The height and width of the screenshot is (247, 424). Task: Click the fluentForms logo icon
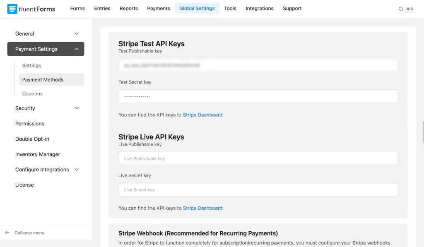coord(12,9)
